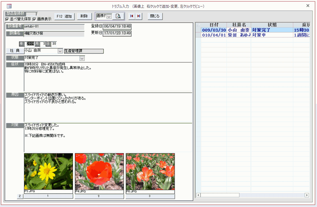The height and width of the screenshot is (207, 317).
Task: Toggle the 画像表示 checkbox
Action: pyautogui.click(x=34, y=19)
